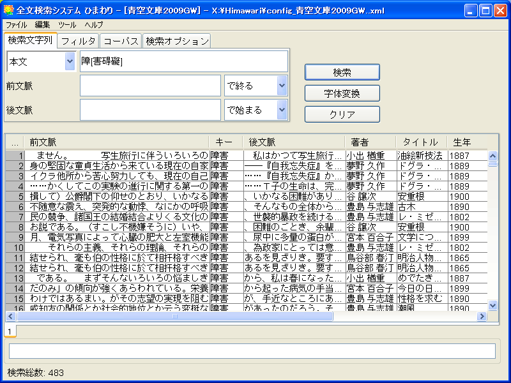Expand the で終る condition dropdown
The image size is (511, 383).
pos(282,86)
